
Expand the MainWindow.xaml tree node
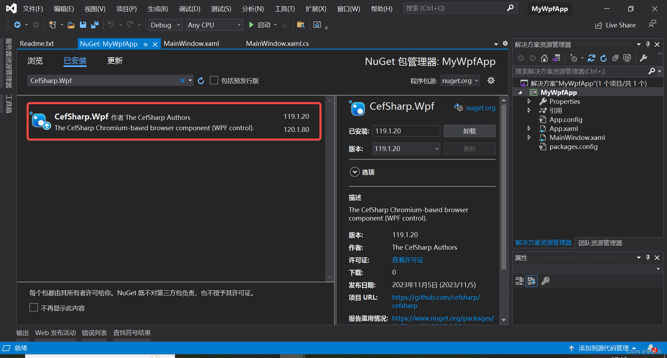pyautogui.click(x=529, y=137)
